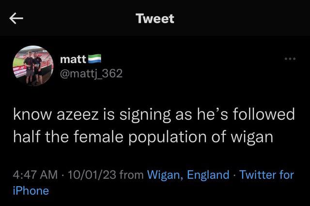
Task: Click the display name matt
Action: [72, 59]
